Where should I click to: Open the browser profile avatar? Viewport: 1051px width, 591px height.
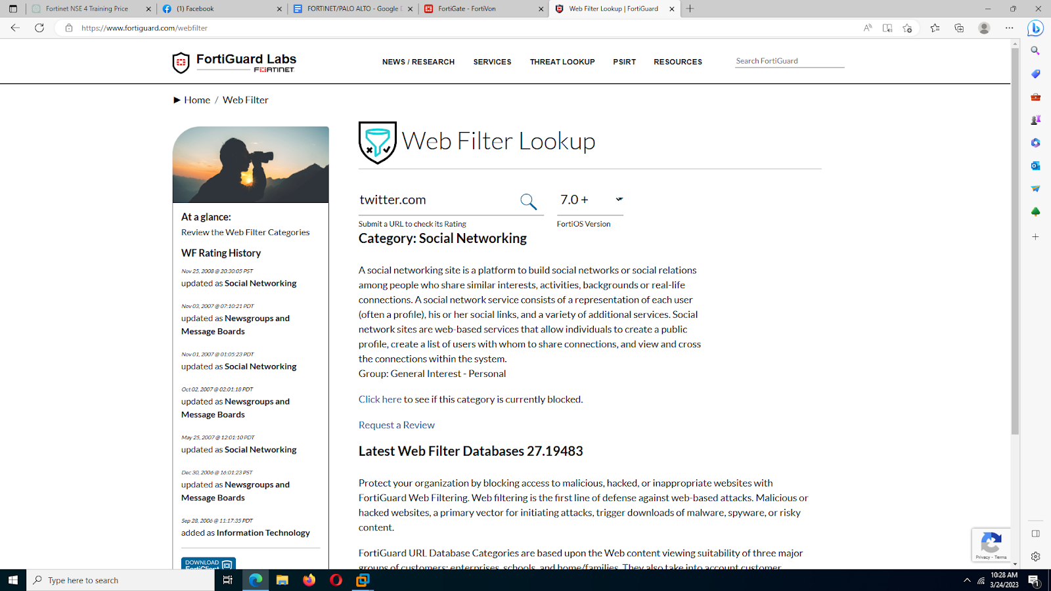[984, 28]
